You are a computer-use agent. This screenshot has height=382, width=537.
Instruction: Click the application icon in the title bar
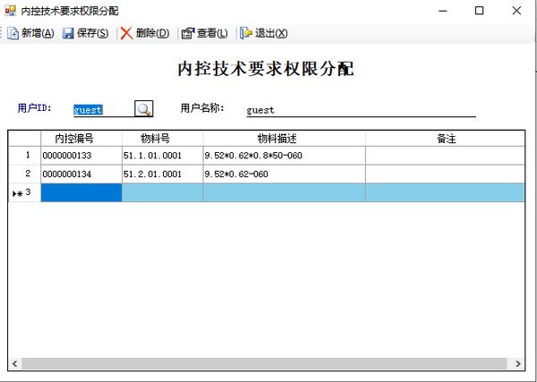(x=11, y=11)
